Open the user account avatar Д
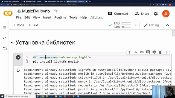This screenshot has height=98, width=175. pyautogui.click(x=166, y=14)
